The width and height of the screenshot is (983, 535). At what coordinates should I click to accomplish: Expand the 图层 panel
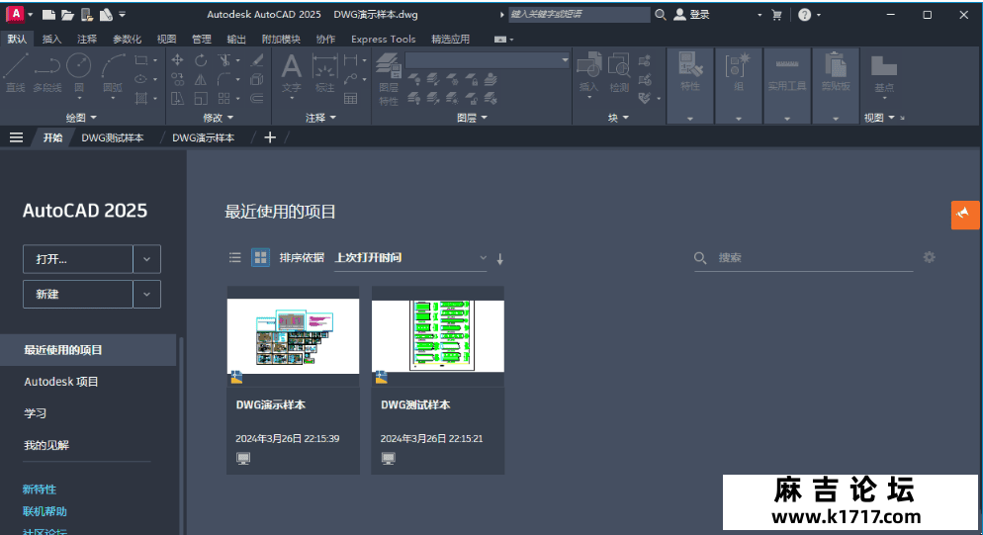pyautogui.click(x=472, y=118)
